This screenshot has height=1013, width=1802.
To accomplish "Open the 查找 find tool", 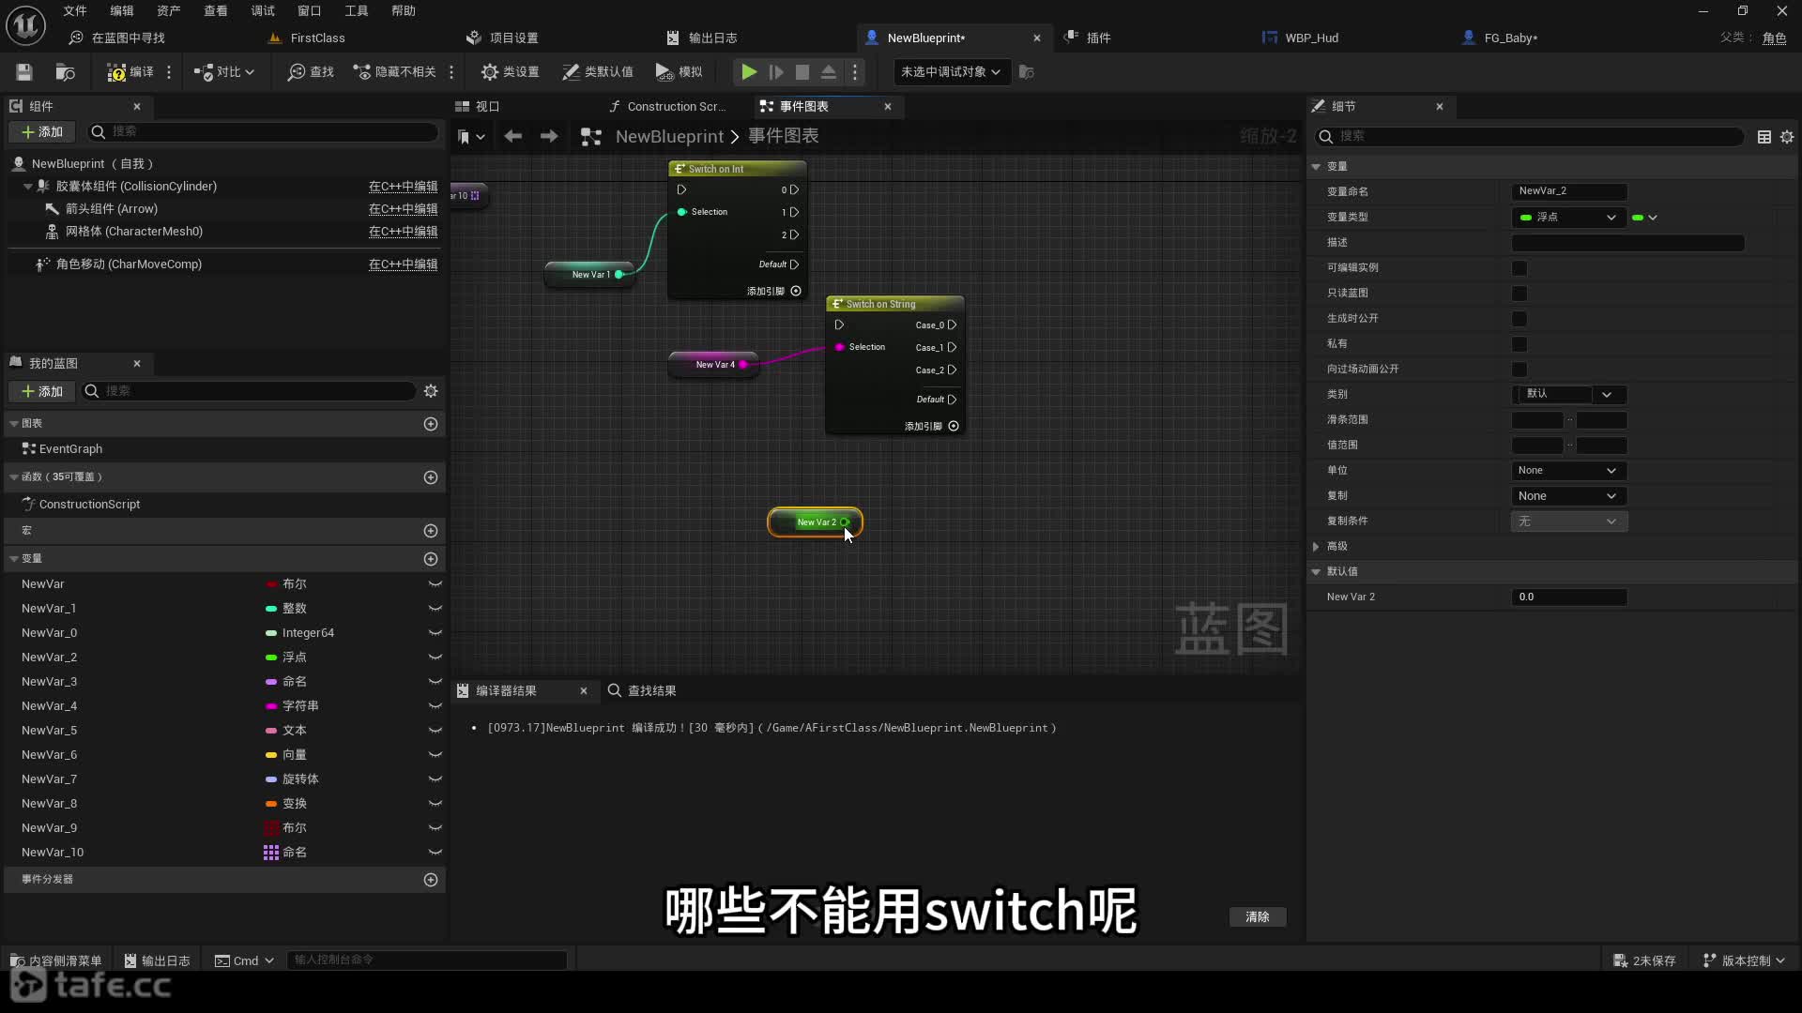I will 311,72.
